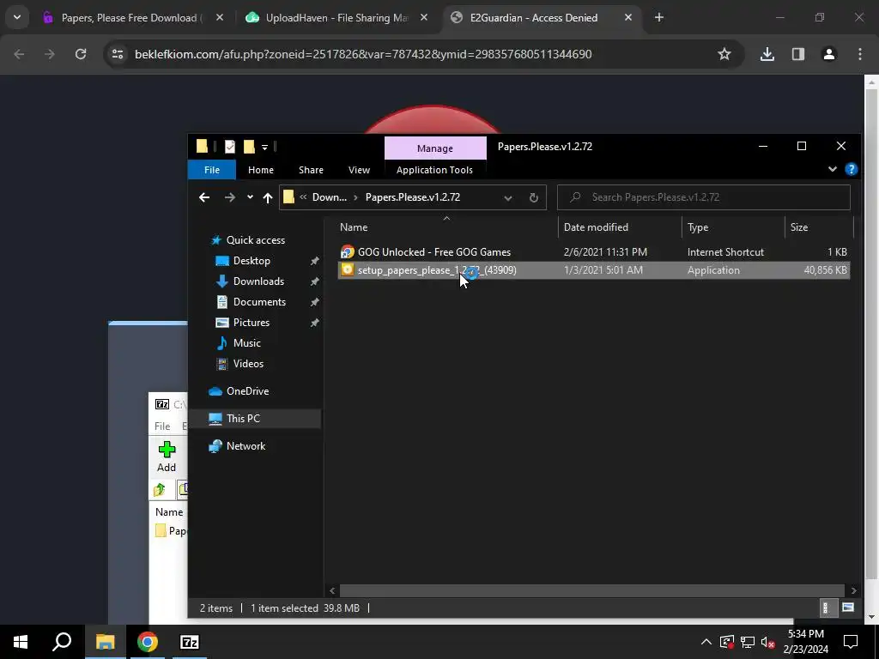Switch to large icons view in status bar
The height and width of the screenshot is (659, 879).
click(x=847, y=608)
